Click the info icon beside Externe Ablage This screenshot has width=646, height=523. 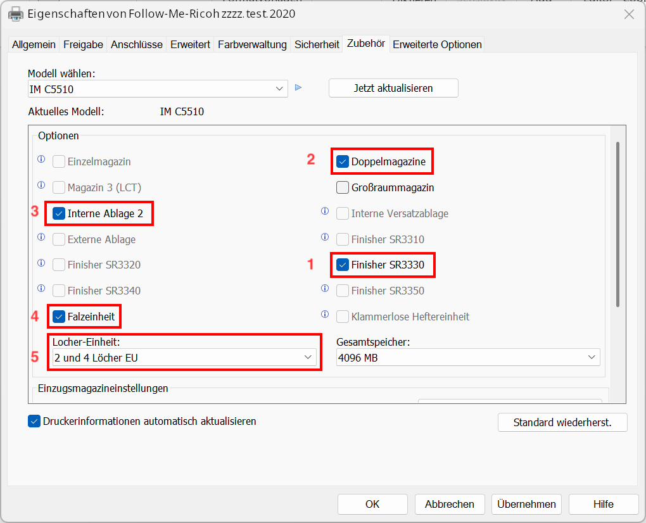click(x=41, y=237)
